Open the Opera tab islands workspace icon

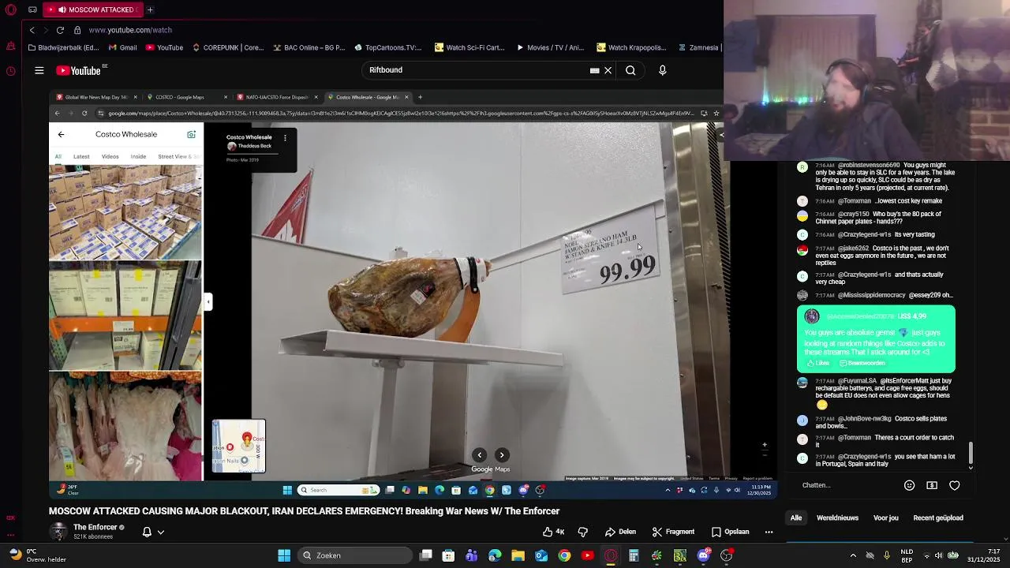pos(32,9)
